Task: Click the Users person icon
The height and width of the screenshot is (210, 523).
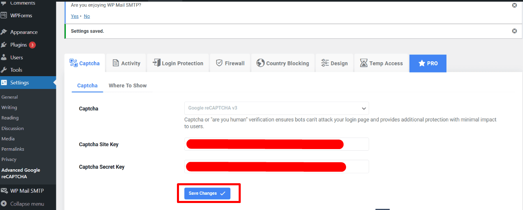Action: coord(4,57)
